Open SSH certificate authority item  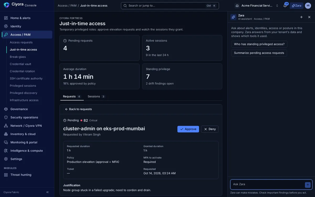[x=29, y=79]
